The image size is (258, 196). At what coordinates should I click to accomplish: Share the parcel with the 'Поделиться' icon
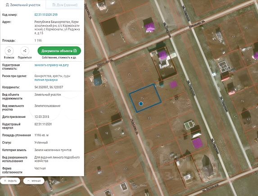point(25,51)
